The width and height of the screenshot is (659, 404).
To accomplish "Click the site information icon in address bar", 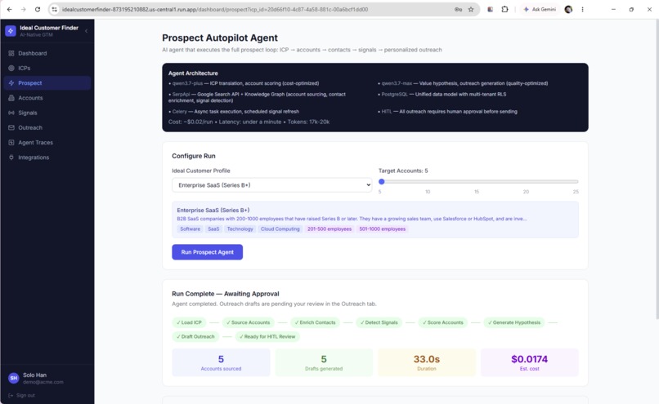I will click(55, 9).
